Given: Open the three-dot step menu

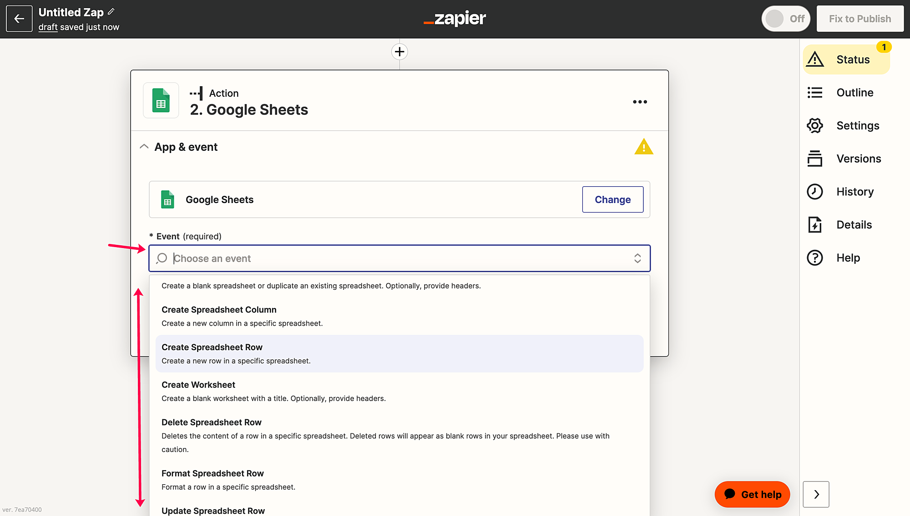Looking at the screenshot, I should pos(640,102).
